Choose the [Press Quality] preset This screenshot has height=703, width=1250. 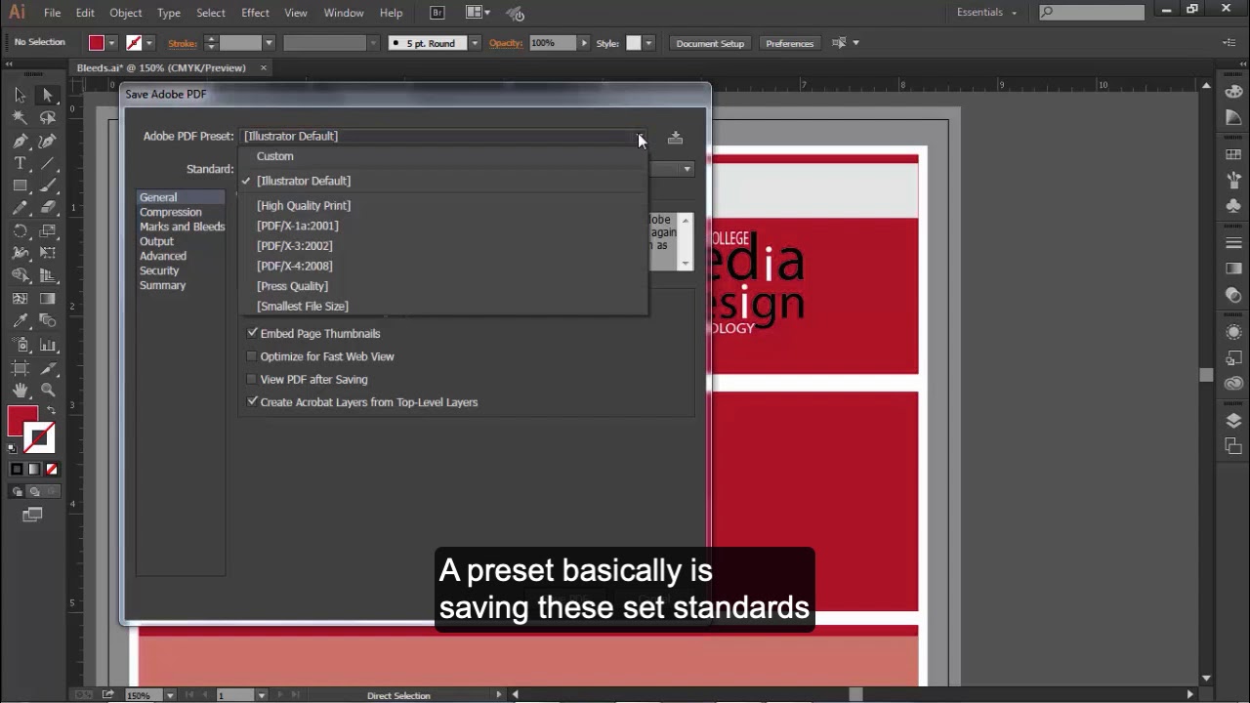(293, 286)
